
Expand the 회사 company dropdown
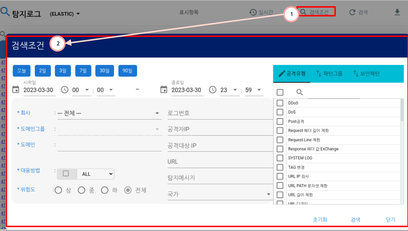point(157,113)
